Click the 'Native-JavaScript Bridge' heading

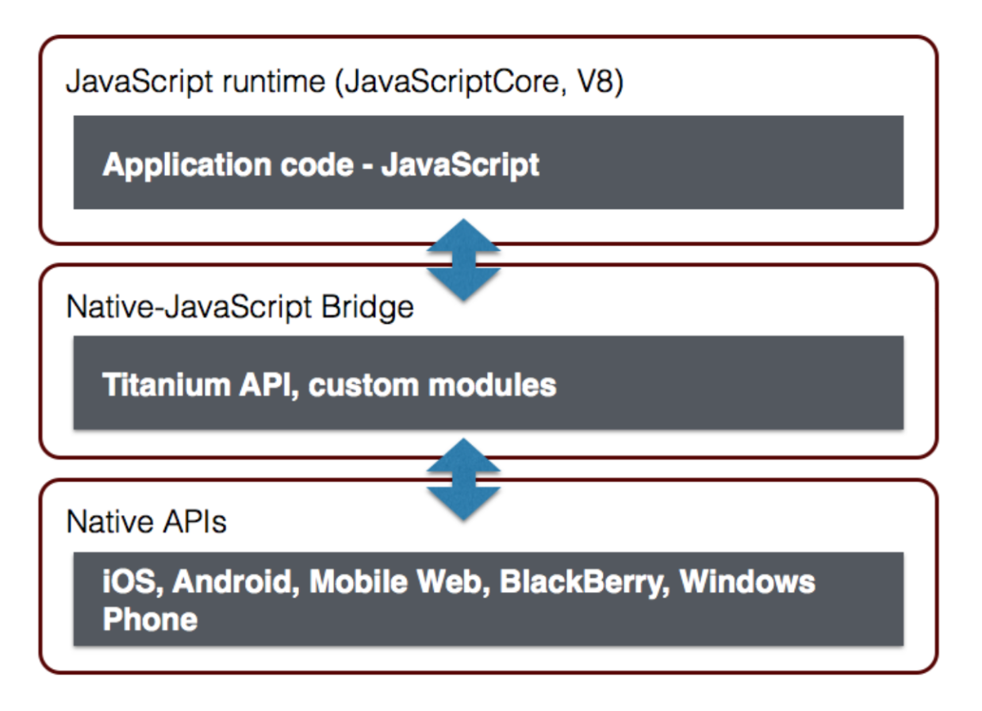pyautogui.click(x=240, y=306)
